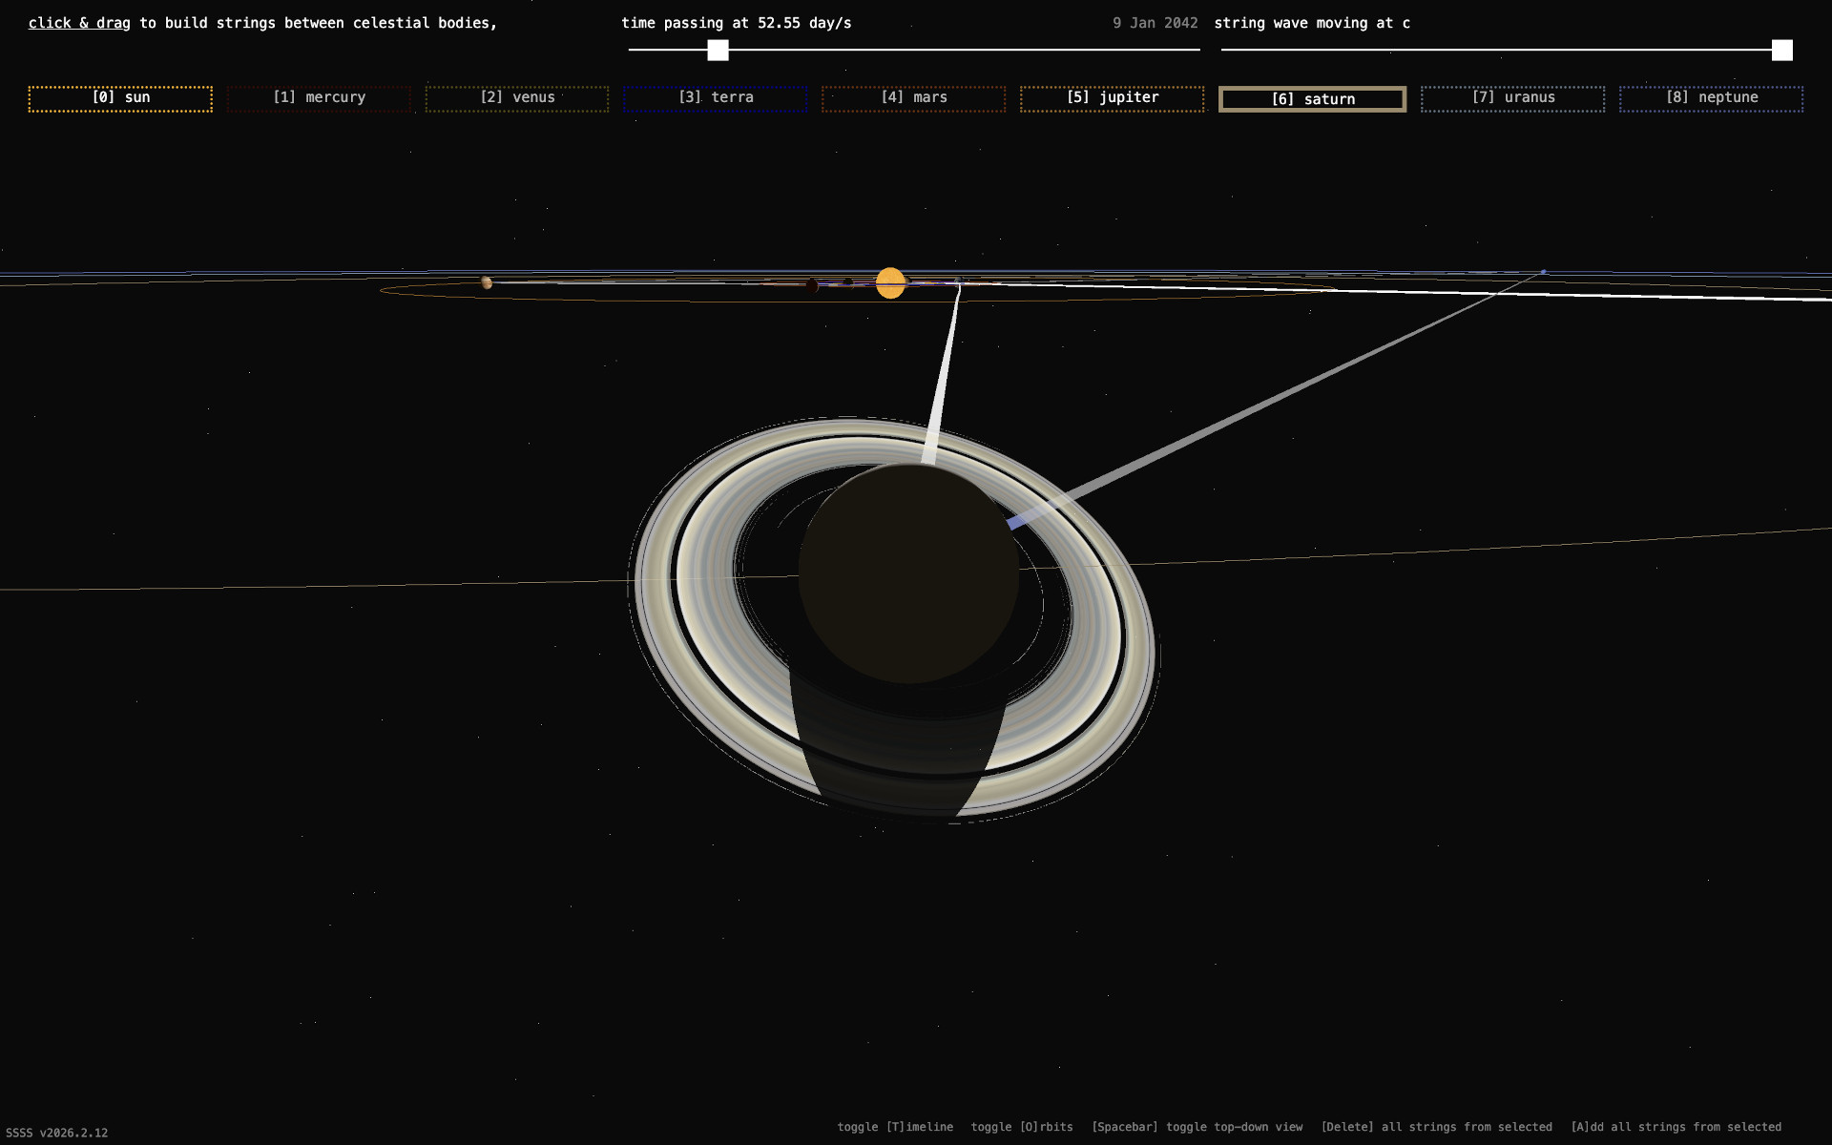Click Saturn's dark globe

[907, 573]
